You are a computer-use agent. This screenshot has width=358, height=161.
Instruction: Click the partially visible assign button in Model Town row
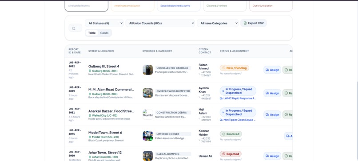(289, 136)
